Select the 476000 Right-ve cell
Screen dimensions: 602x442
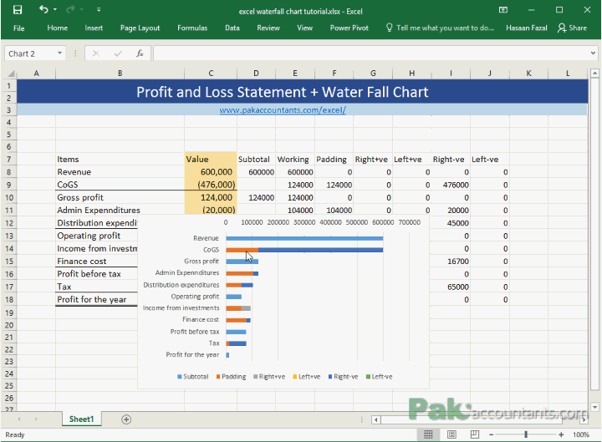click(x=451, y=185)
